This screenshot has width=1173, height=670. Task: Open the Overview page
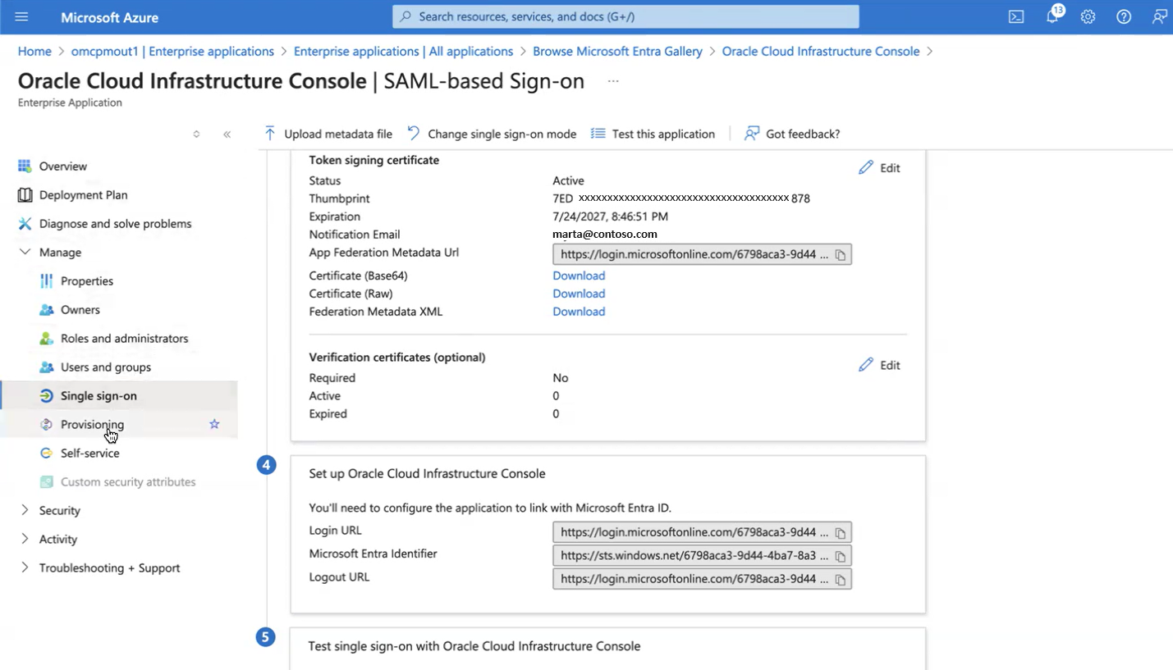point(63,166)
